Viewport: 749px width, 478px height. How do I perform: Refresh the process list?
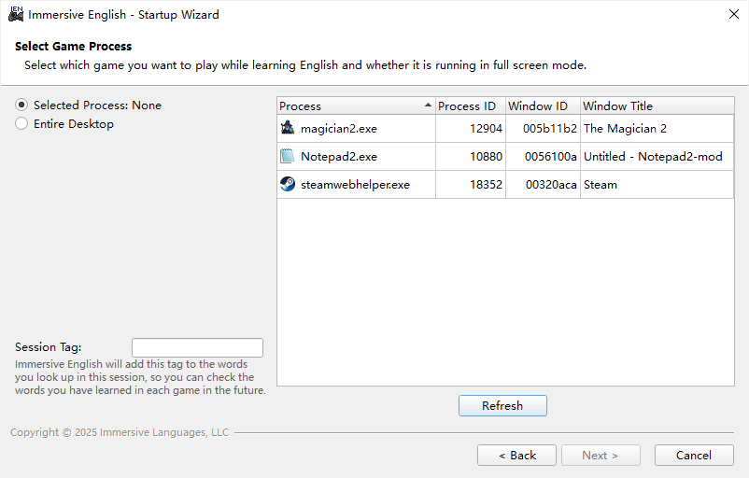pos(502,405)
